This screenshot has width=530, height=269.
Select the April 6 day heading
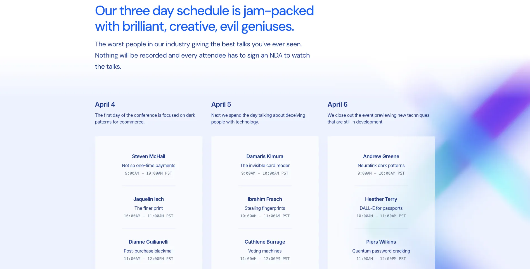pyautogui.click(x=337, y=104)
